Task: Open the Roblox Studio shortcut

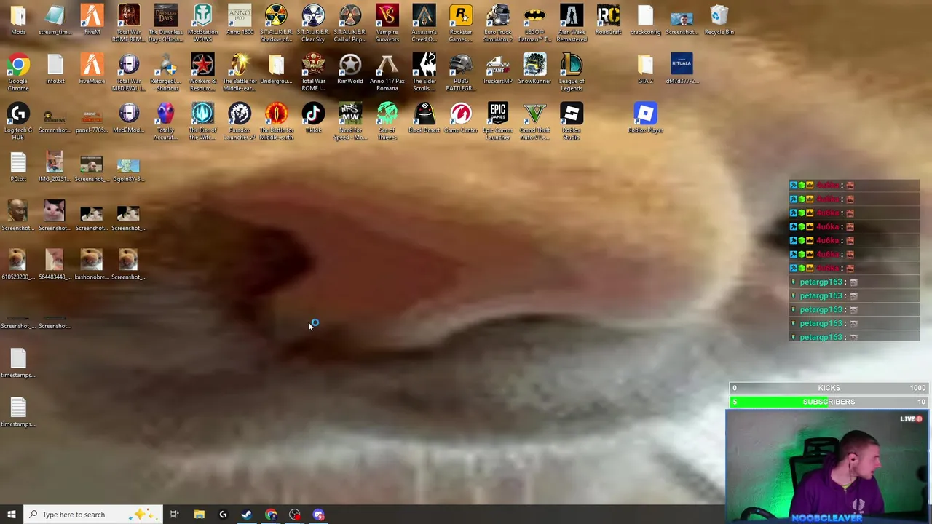Action: 572,122
